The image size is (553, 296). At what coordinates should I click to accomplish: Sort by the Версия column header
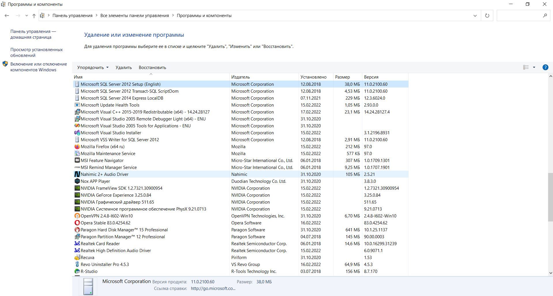pos(385,77)
